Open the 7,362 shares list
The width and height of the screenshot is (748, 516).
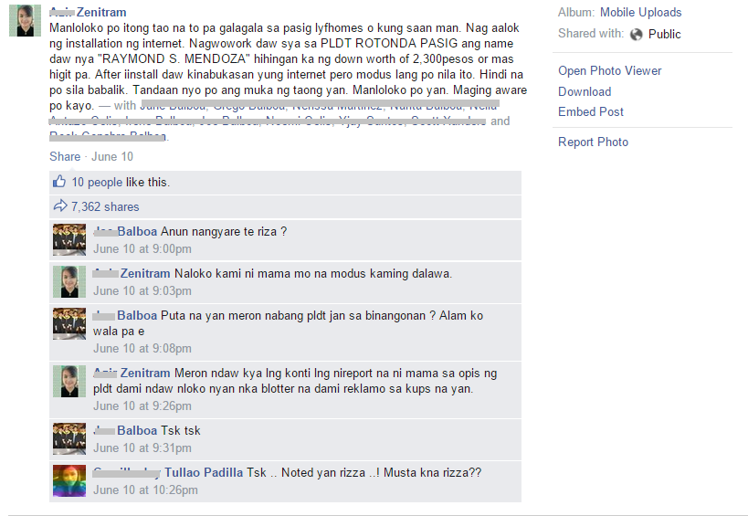click(x=105, y=206)
